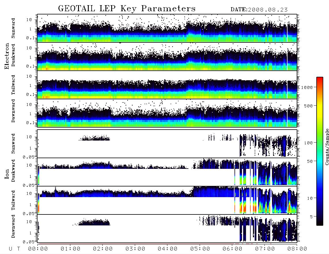
Task: Click the title "GEOTAIL LEP Key Parameters"
Action: coord(127,9)
